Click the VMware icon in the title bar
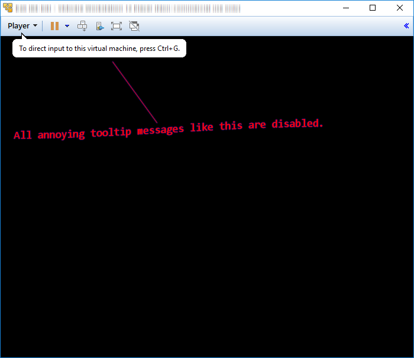414x358 pixels. (x=8, y=8)
